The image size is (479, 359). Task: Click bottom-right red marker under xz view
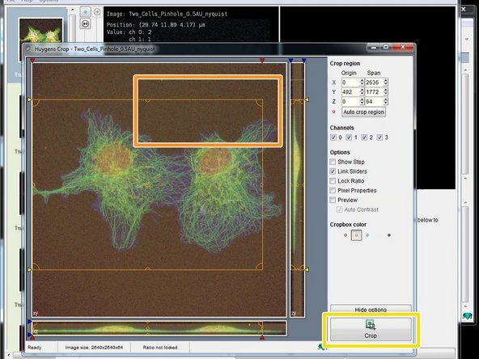coord(262,337)
